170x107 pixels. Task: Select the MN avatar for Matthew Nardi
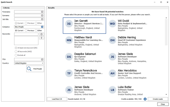(69, 40)
